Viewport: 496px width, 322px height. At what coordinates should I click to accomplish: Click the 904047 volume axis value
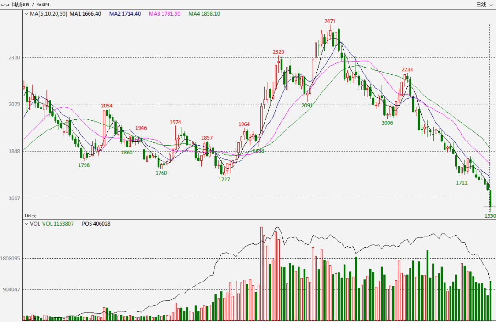pos(11,289)
